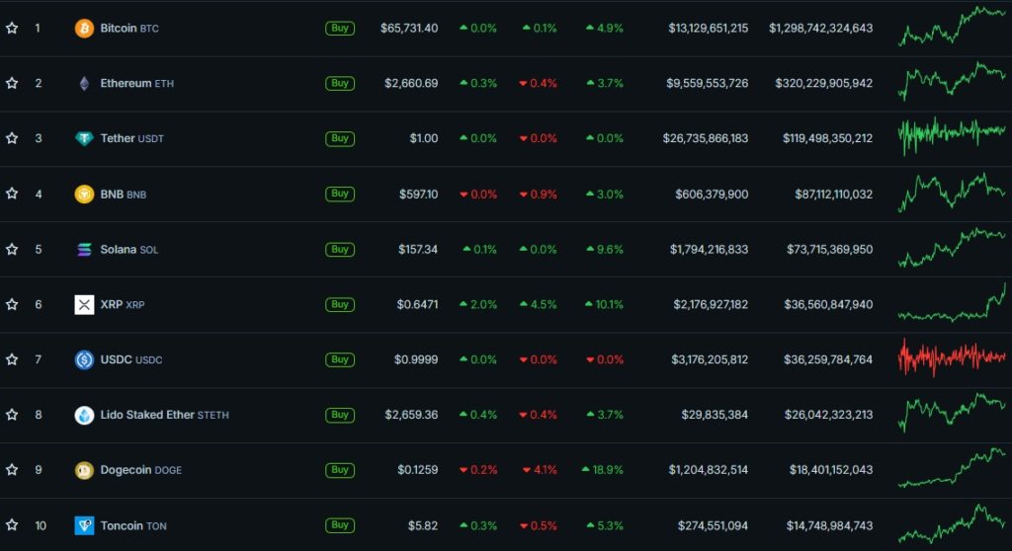Favorite Bitcoin with its star
Viewport: 1012px width, 551px height.
pos(12,28)
